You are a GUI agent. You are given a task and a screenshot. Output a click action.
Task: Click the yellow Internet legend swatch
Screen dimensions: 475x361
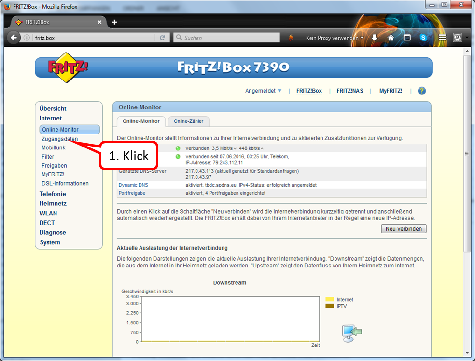pyautogui.click(x=329, y=299)
